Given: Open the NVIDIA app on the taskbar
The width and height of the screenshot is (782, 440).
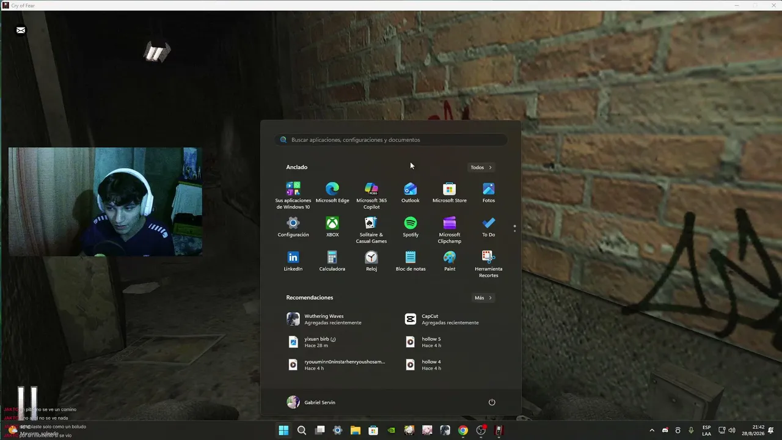Looking at the screenshot, I should (x=391, y=430).
